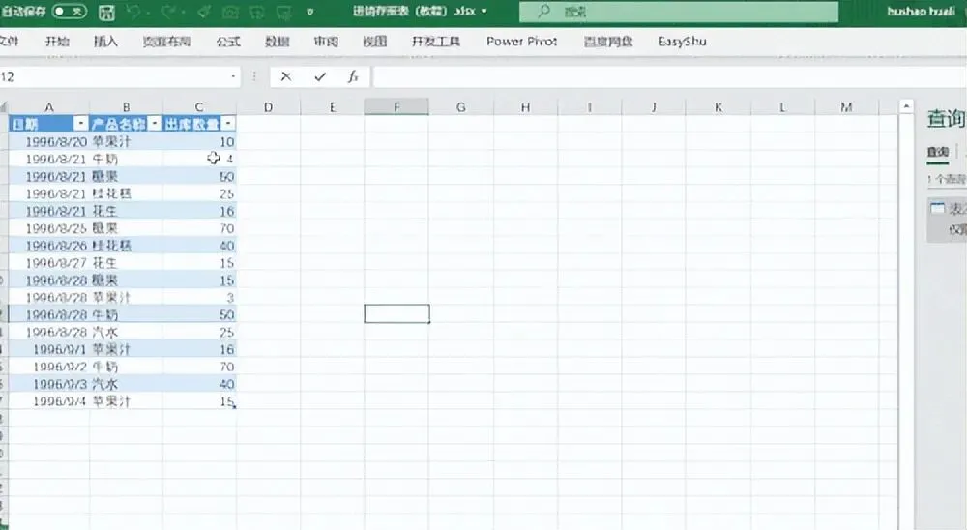967x530 pixels.
Task: Expand the Name Box dropdown arrow
Action: coord(233,76)
